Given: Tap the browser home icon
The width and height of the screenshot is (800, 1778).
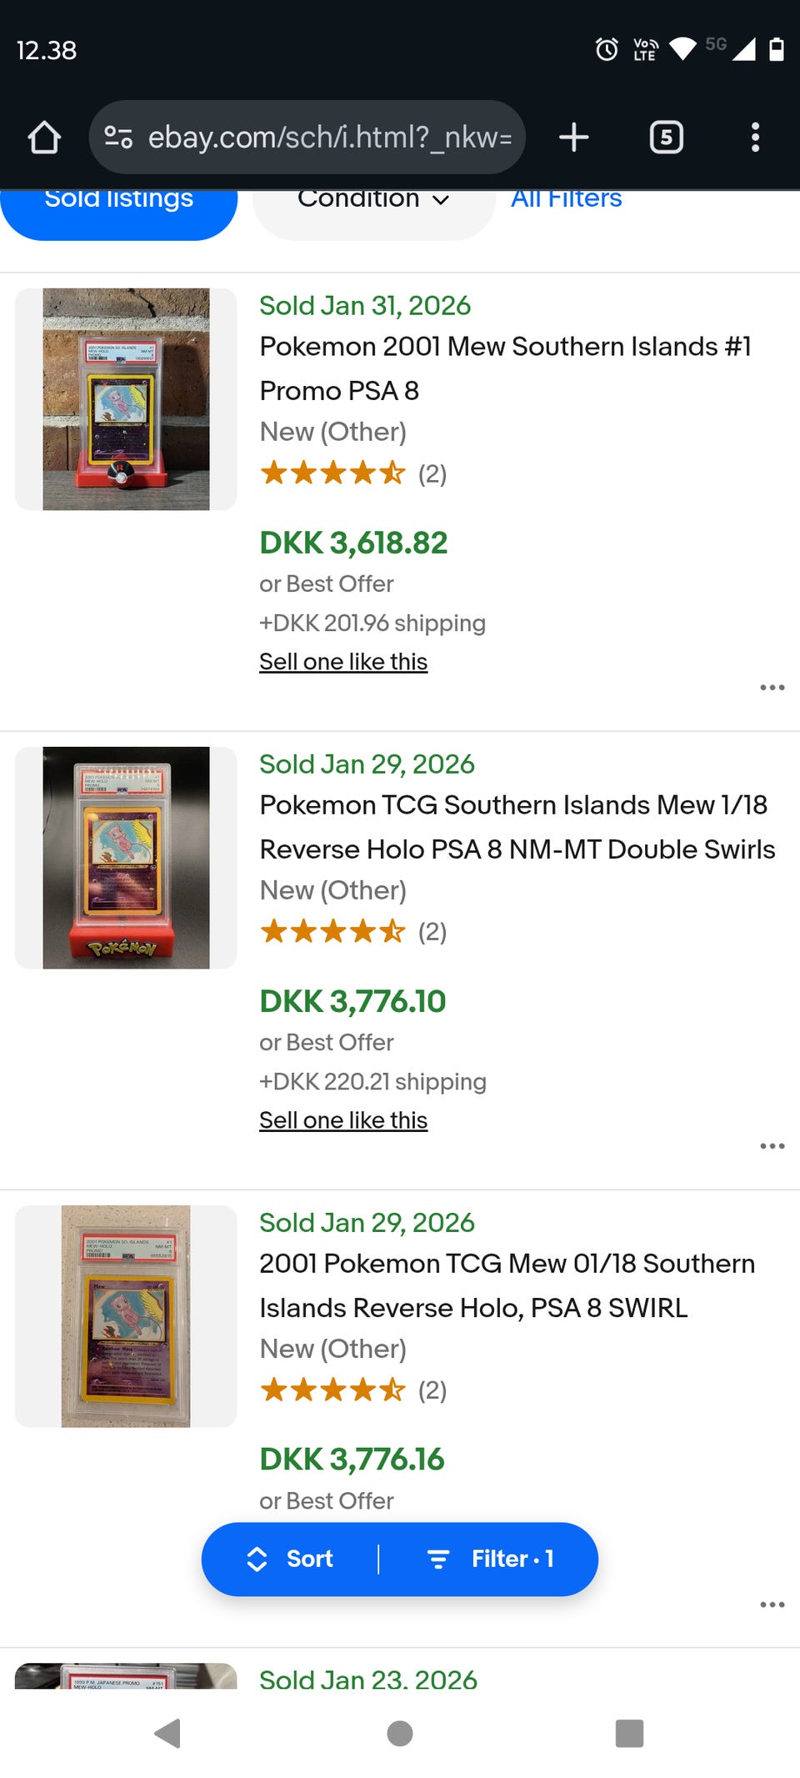Looking at the screenshot, I should (44, 138).
